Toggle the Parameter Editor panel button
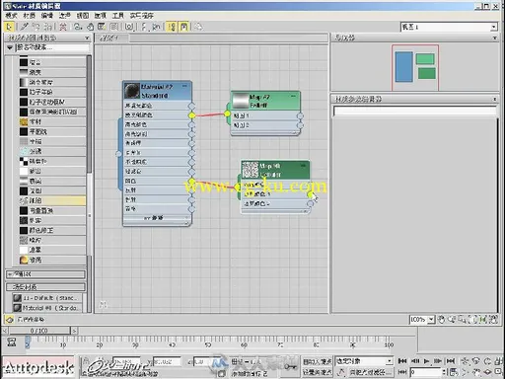The height and width of the screenshot is (379, 505). (x=183, y=27)
